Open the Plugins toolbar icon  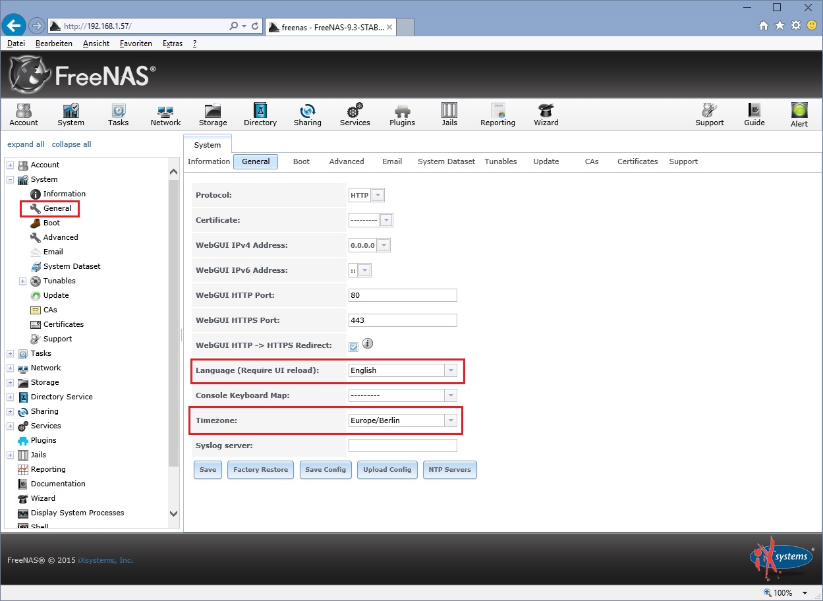click(402, 114)
